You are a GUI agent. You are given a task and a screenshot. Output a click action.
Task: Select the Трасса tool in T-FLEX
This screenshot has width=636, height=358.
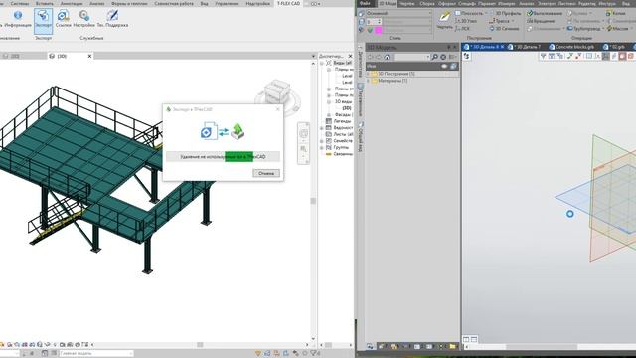point(499,21)
